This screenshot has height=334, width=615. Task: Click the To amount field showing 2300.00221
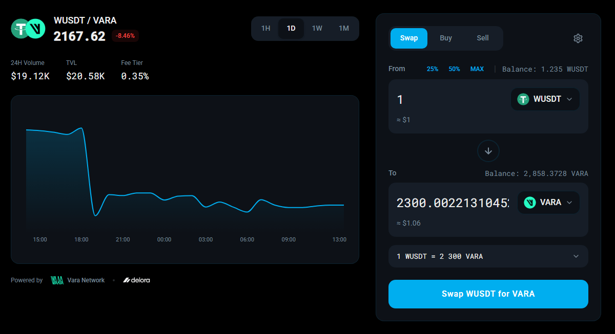pyautogui.click(x=453, y=203)
